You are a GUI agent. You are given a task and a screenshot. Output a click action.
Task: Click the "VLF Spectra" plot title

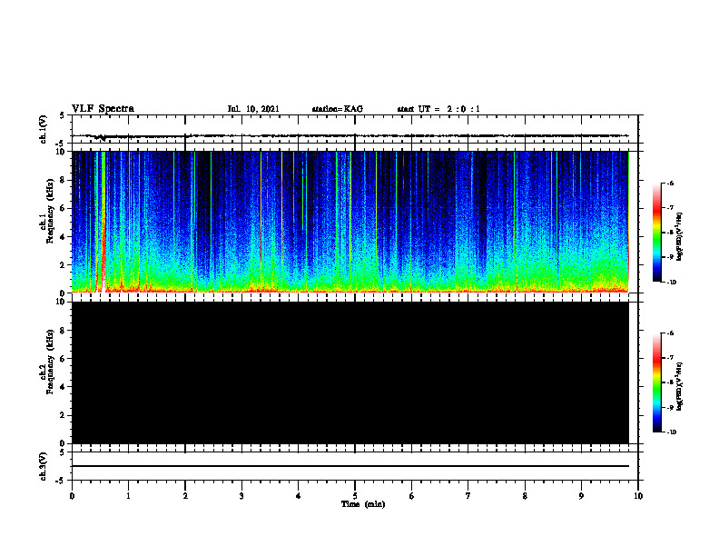coord(103,109)
